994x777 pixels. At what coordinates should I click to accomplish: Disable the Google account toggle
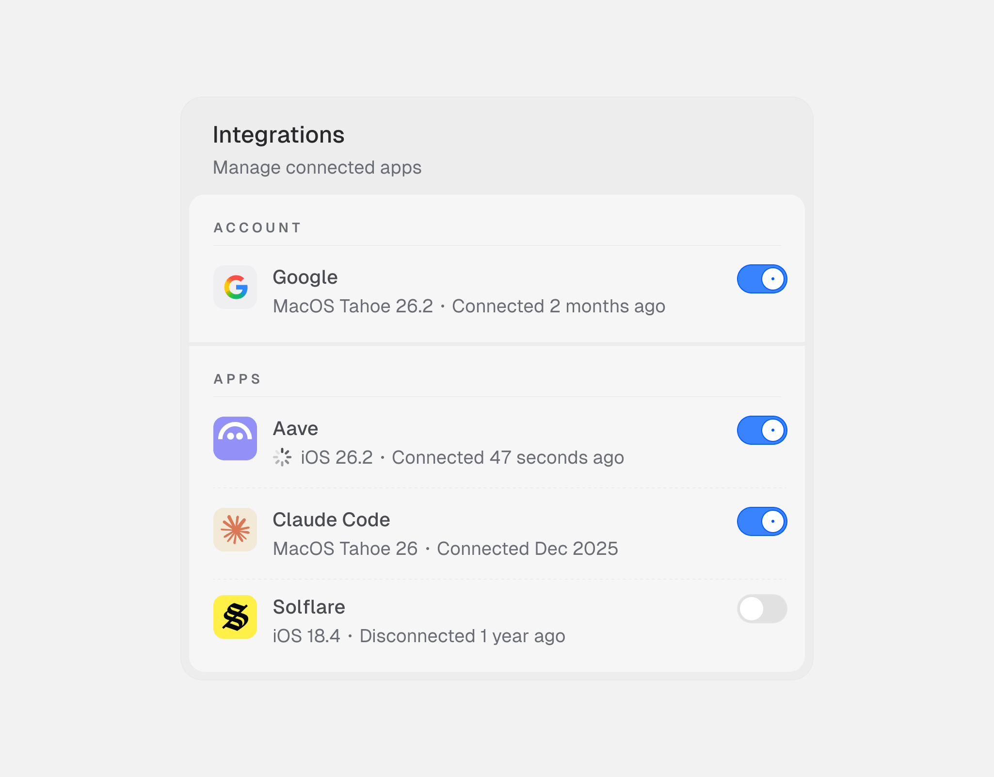762,279
